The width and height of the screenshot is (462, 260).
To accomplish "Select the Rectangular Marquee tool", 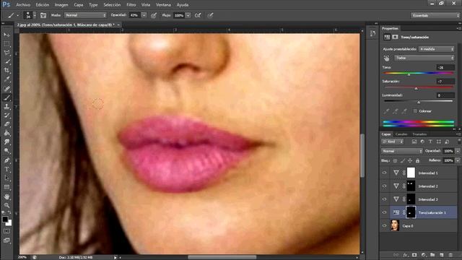I will (x=6, y=44).
